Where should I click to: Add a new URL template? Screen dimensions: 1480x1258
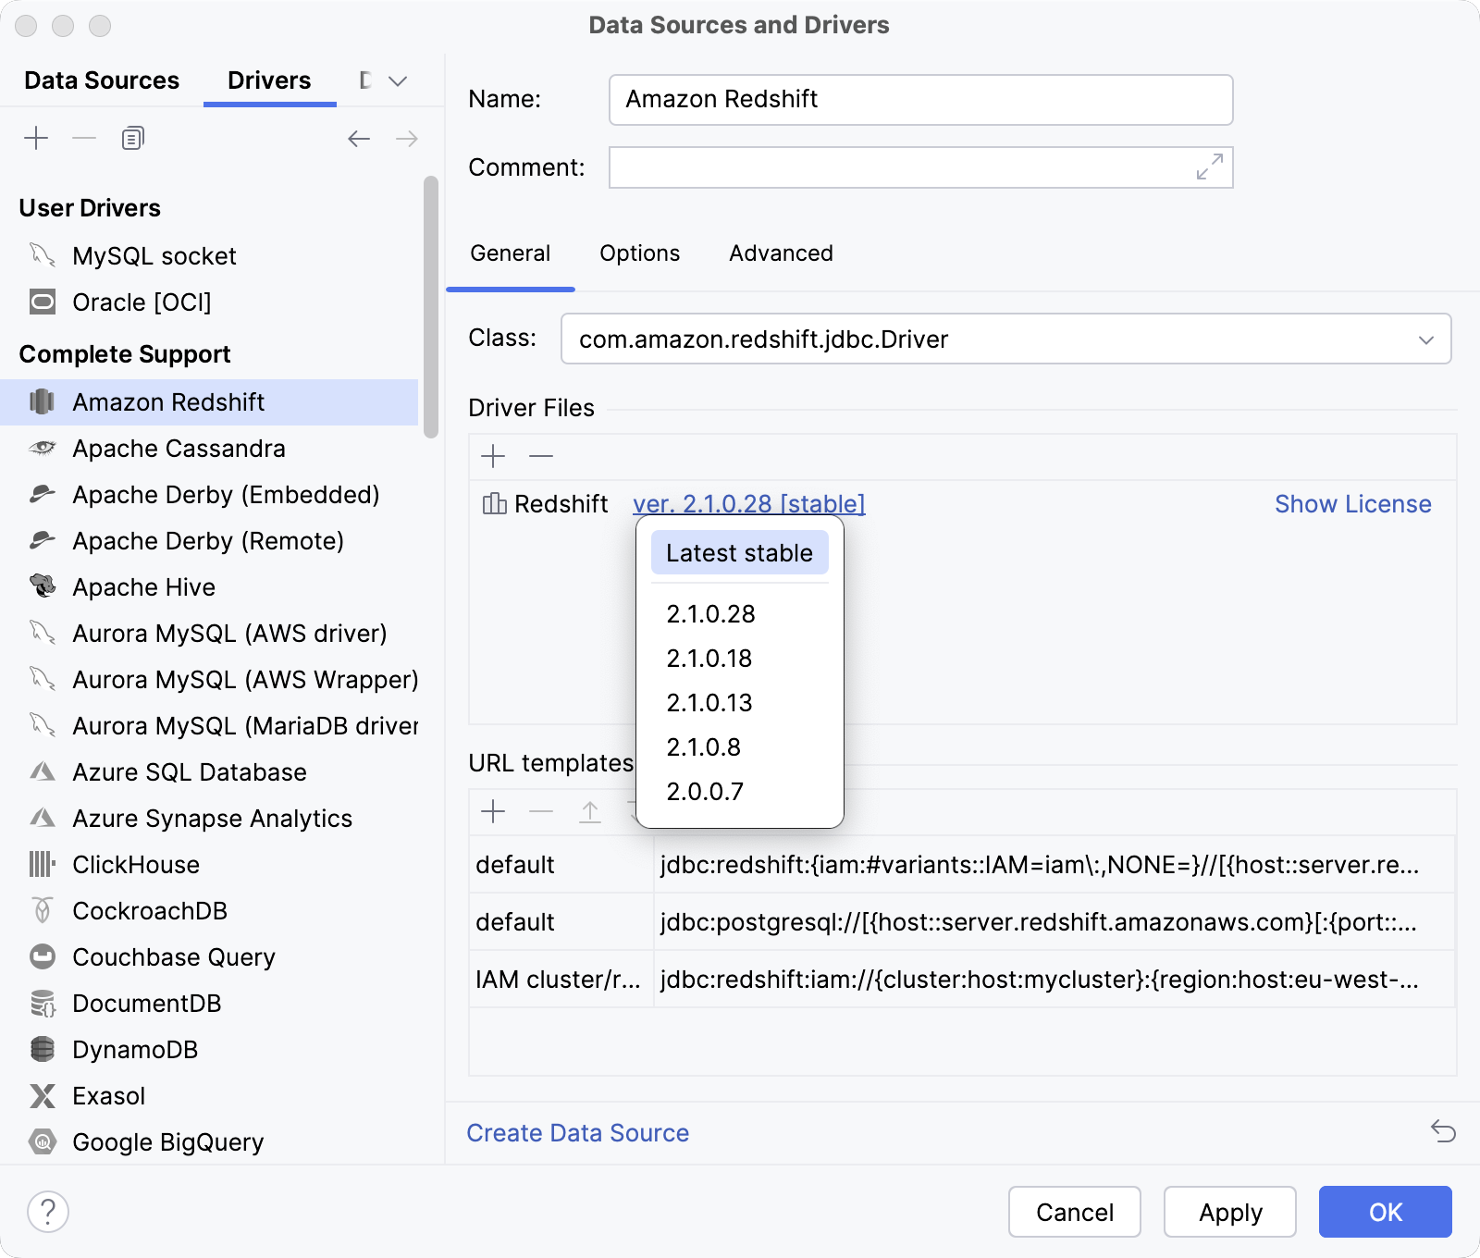(x=494, y=812)
